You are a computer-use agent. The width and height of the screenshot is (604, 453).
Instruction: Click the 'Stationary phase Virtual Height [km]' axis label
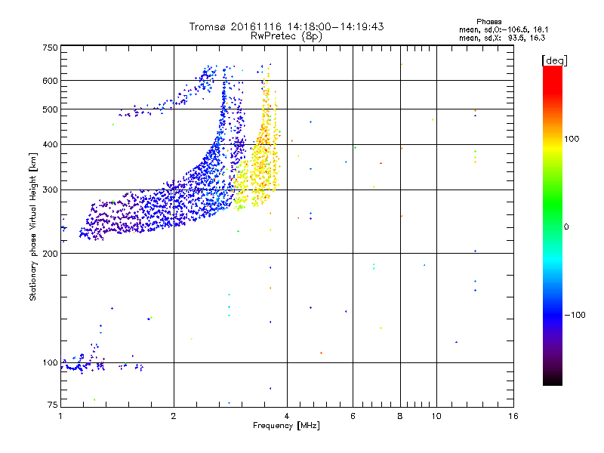pos(33,226)
